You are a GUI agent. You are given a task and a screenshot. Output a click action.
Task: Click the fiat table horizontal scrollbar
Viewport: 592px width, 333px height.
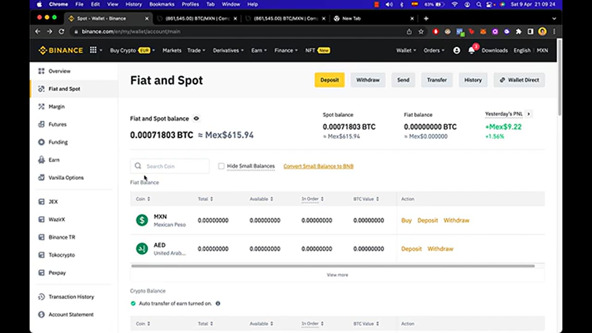(333, 266)
